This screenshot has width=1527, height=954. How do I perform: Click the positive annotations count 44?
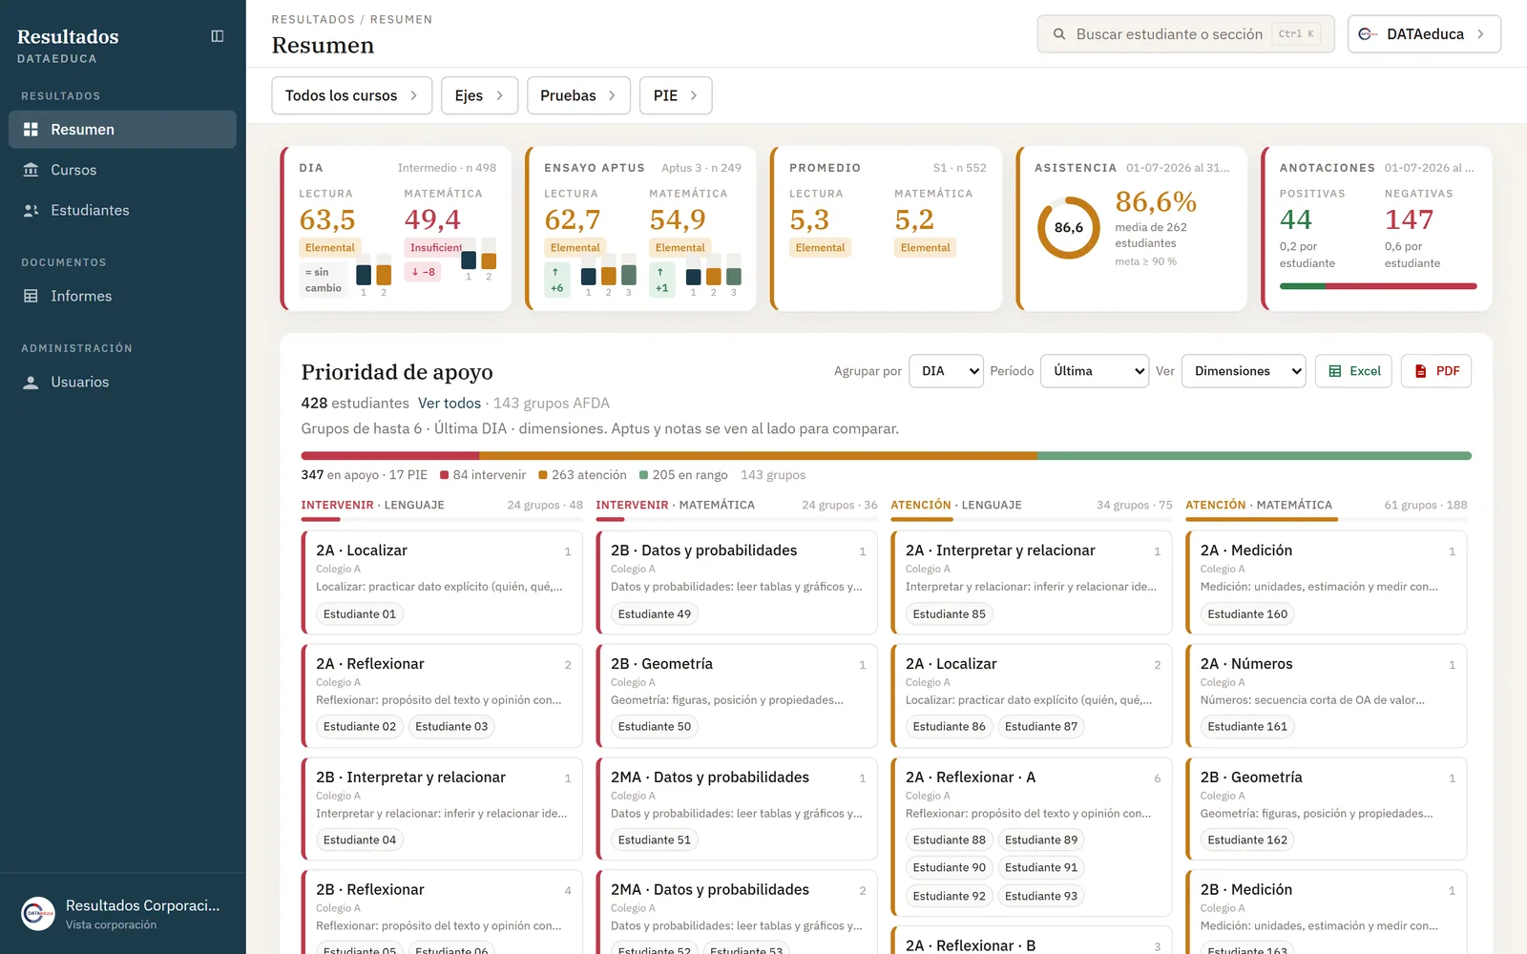click(1296, 220)
